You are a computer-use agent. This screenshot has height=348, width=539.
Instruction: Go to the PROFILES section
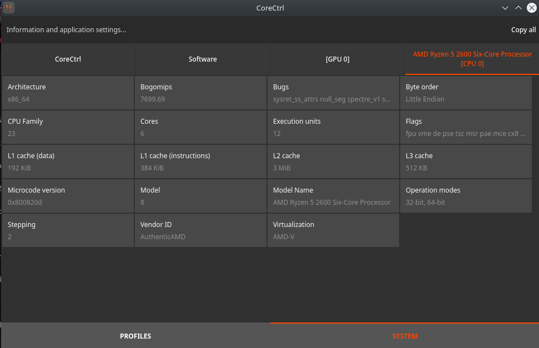coord(135,336)
